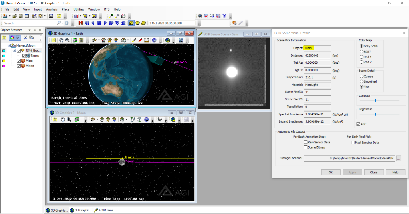Select the BGRY color map
The height and width of the screenshot is (214, 409).
click(x=362, y=52)
